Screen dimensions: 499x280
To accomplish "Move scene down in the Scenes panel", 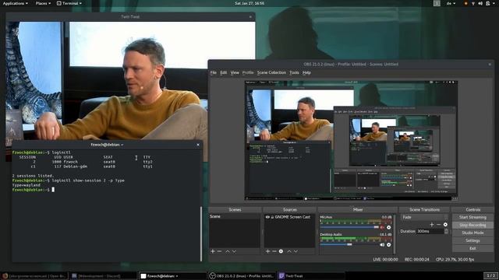I will [x=234, y=251].
